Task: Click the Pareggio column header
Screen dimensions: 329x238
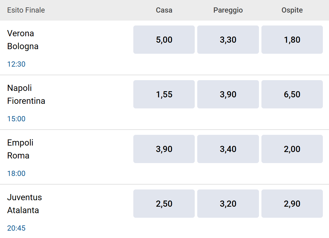Action: 228,10
